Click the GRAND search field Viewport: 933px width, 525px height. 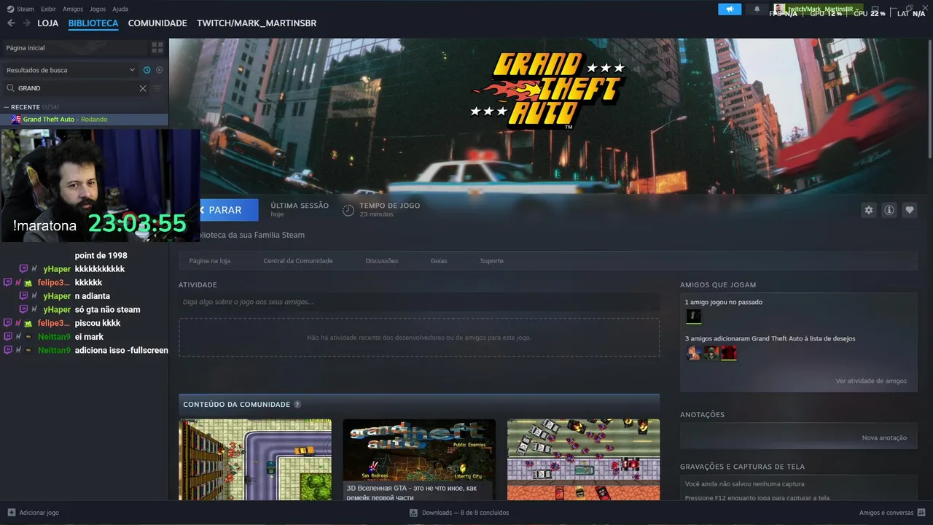(x=77, y=88)
